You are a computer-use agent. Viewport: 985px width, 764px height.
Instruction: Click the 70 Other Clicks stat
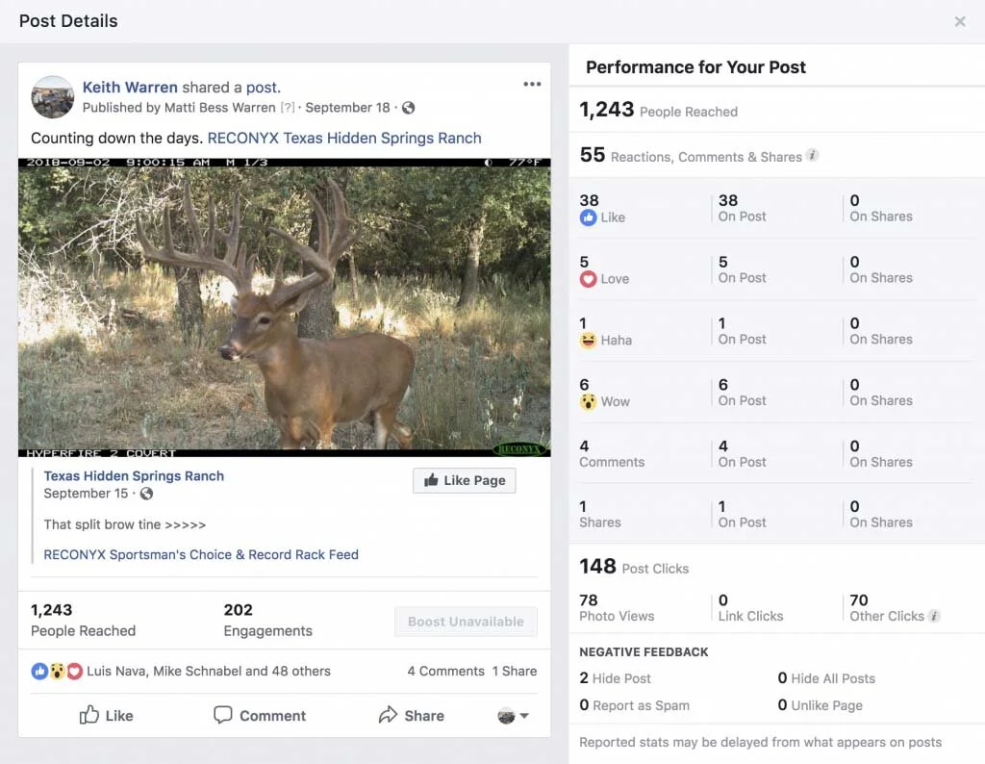coord(887,607)
